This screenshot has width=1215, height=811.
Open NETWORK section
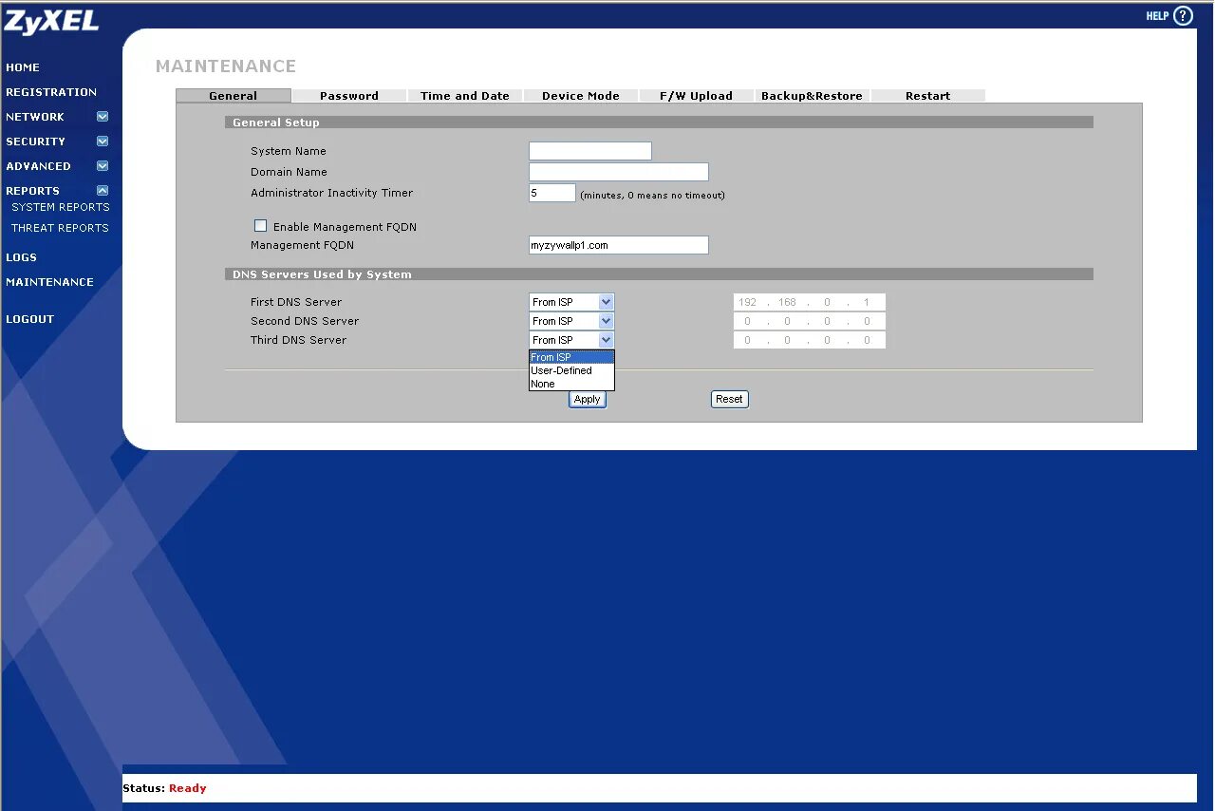[x=35, y=117]
